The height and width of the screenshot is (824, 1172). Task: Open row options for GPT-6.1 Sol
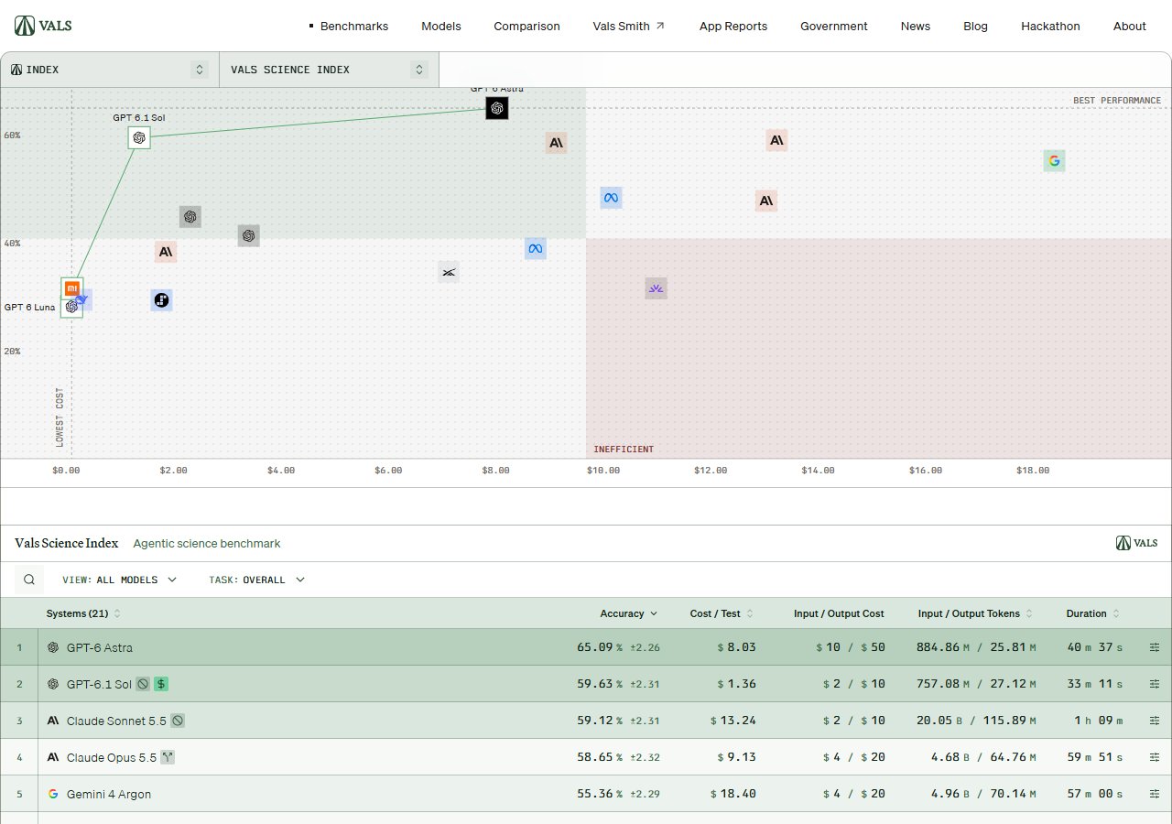click(x=1155, y=684)
